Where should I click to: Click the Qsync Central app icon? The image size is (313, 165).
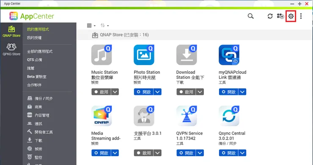[229, 116]
